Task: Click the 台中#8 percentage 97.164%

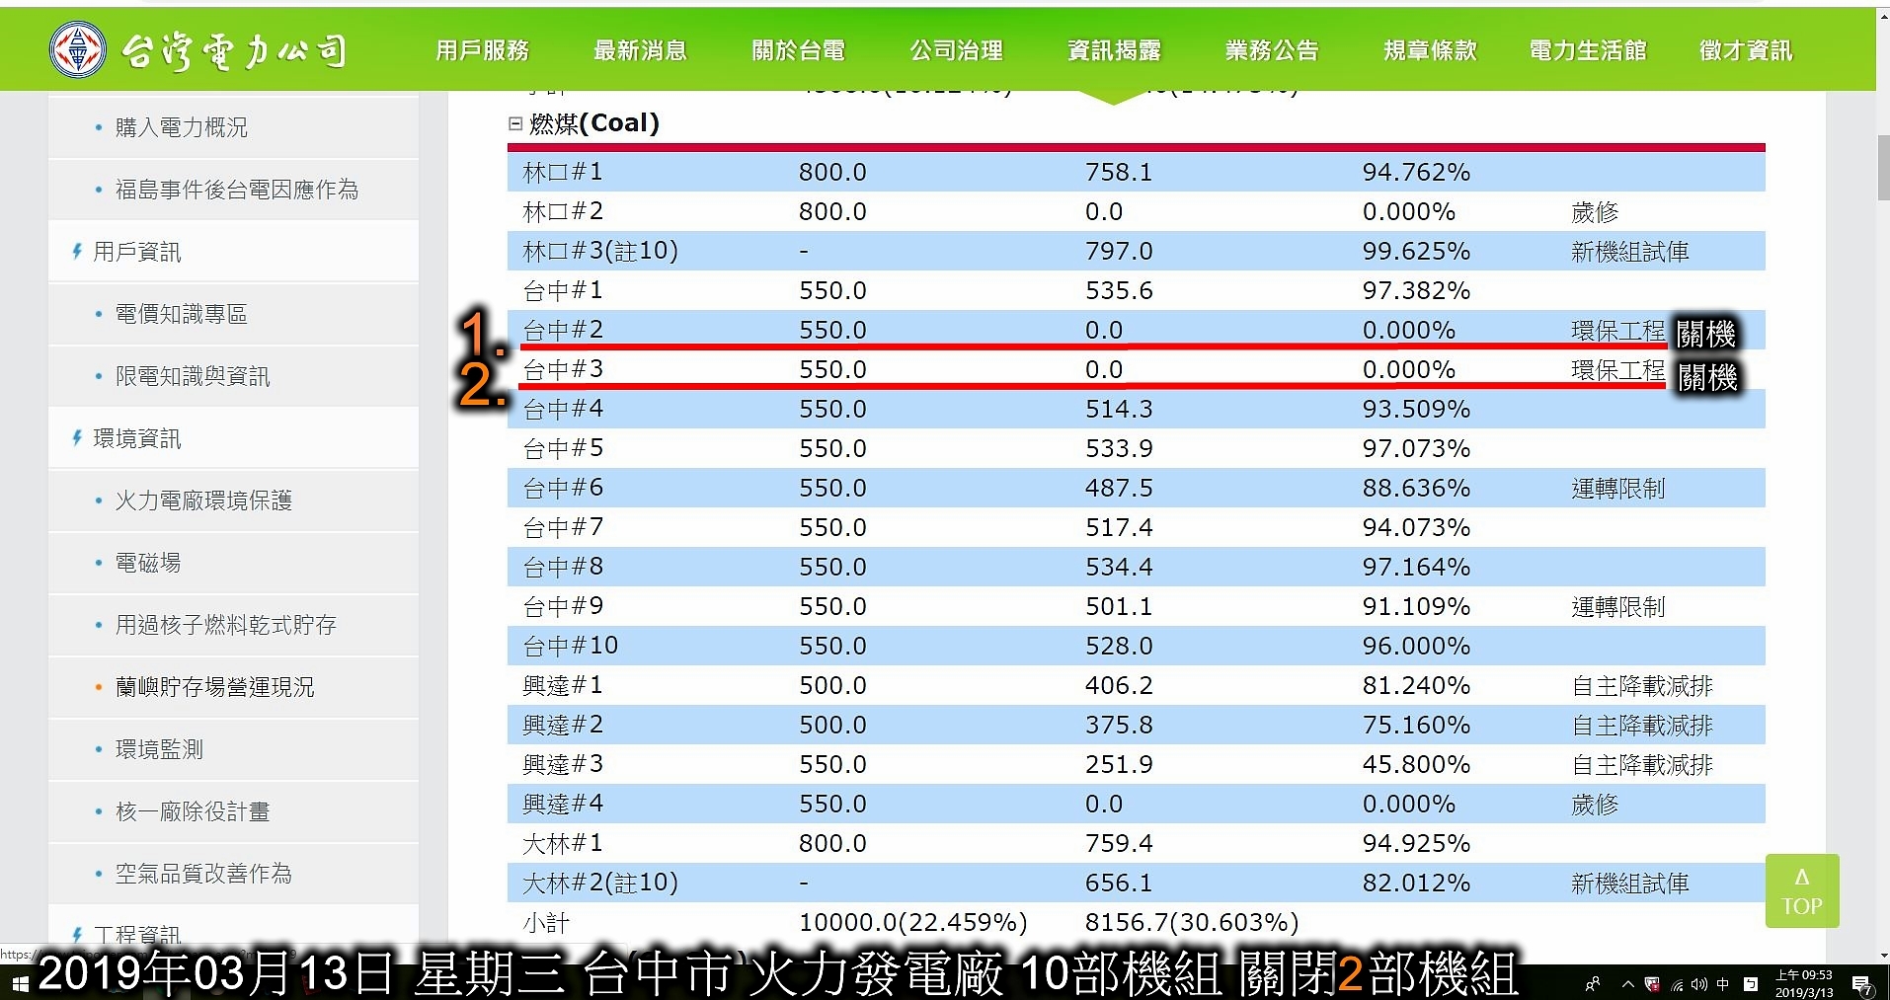Action: pos(1416,567)
